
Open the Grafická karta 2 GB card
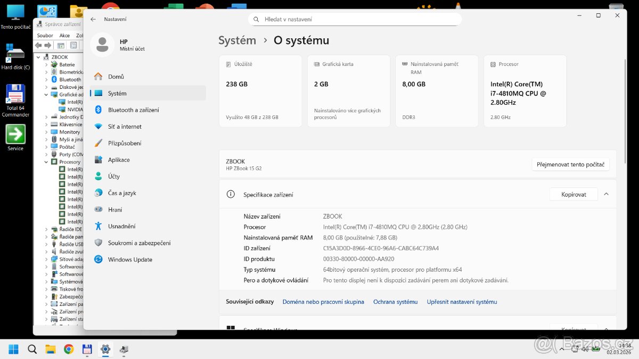349,91
